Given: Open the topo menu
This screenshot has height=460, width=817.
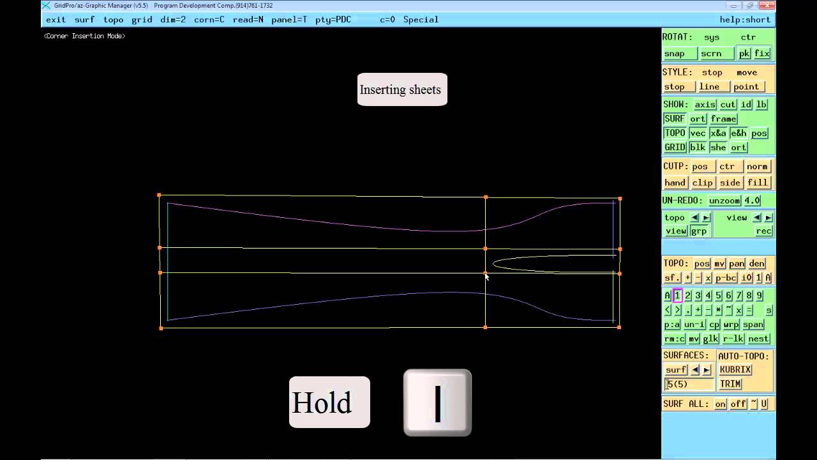Looking at the screenshot, I should (114, 20).
